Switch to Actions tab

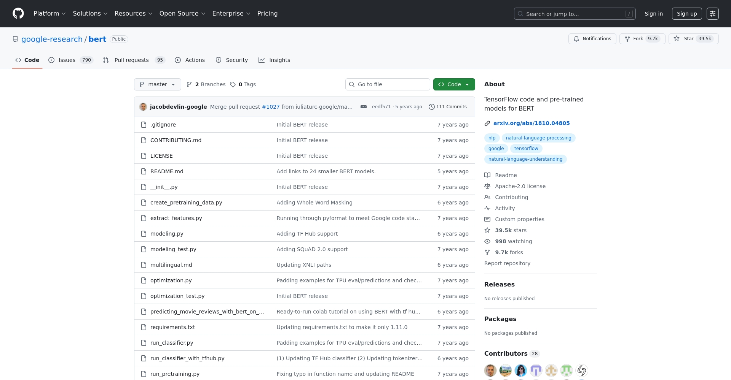190,60
